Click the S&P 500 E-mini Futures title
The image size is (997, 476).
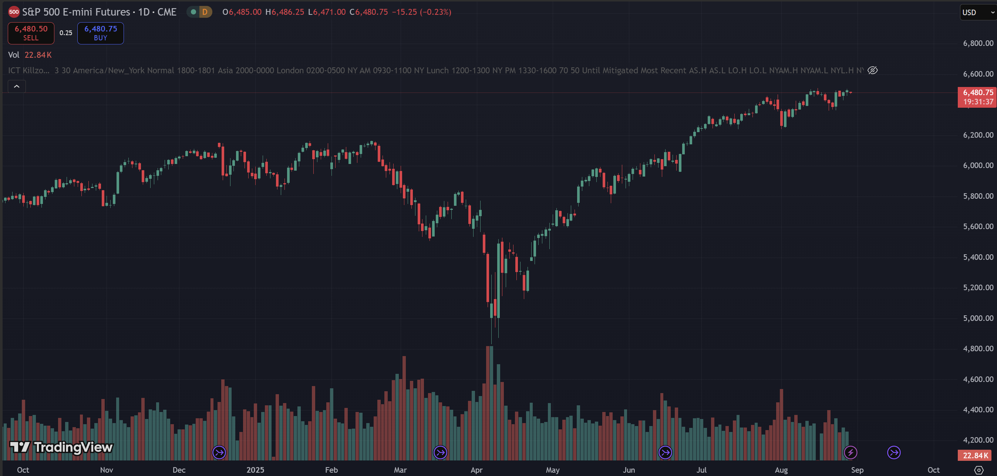(x=76, y=12)
